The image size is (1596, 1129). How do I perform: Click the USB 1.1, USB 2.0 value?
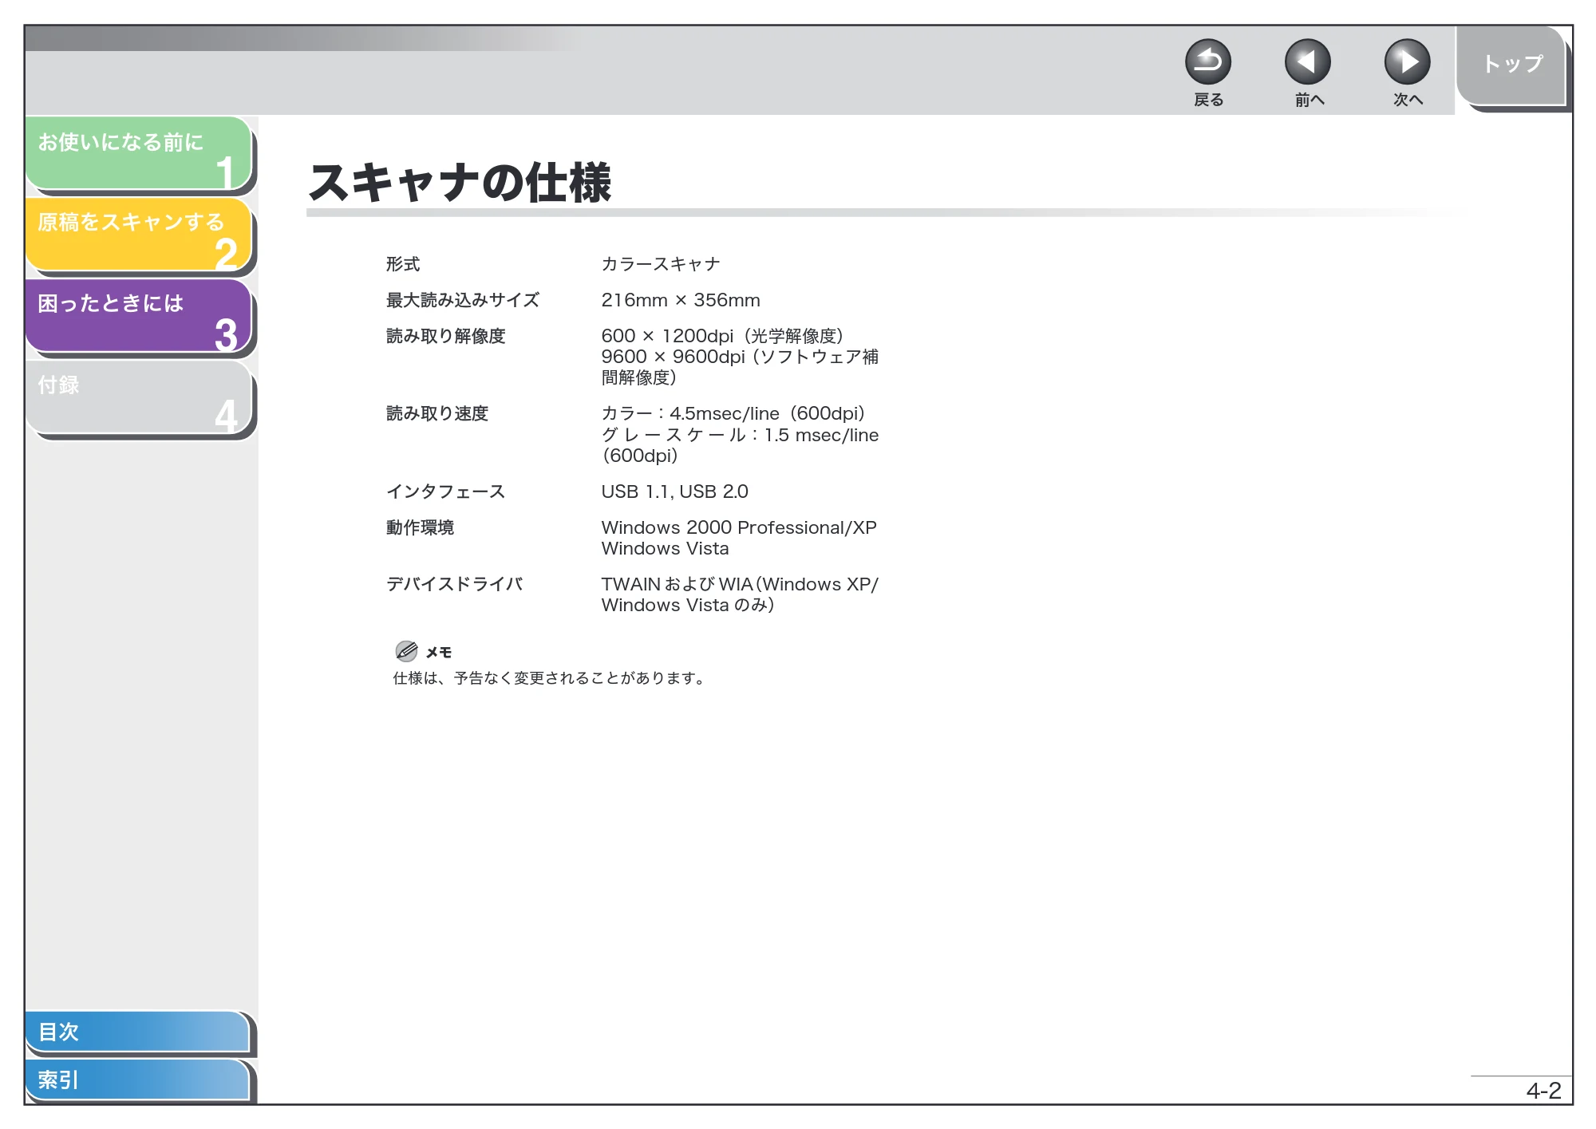[675, 491]
